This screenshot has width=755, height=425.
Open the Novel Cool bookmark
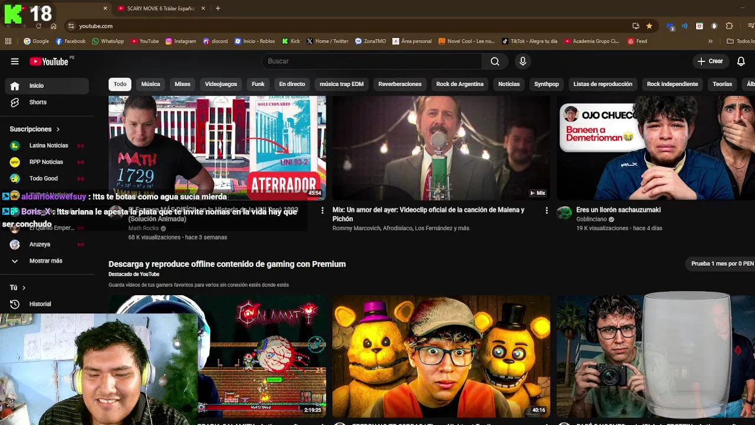466,41
